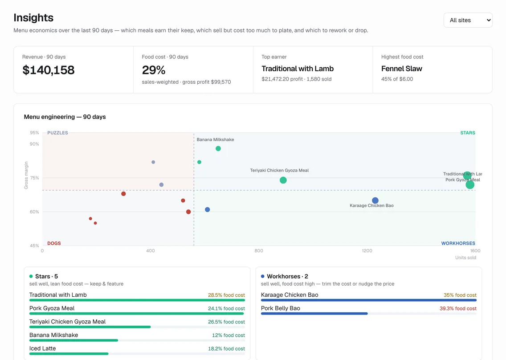Click the '18.2% food cost' value
This screenshot has height=360, width=506.
click(x=226, y=349)
